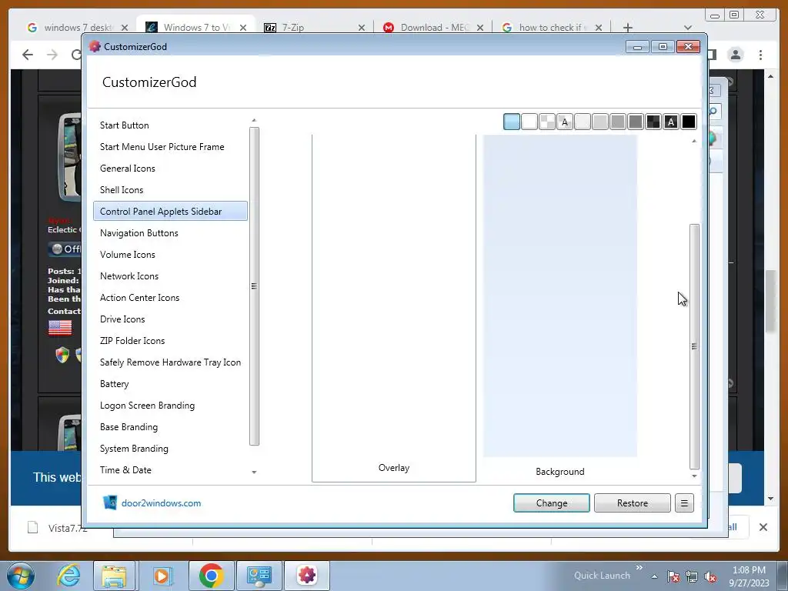Open Windows Explorer from the taskbar
The image size is (788, 591).
(114, 576)
